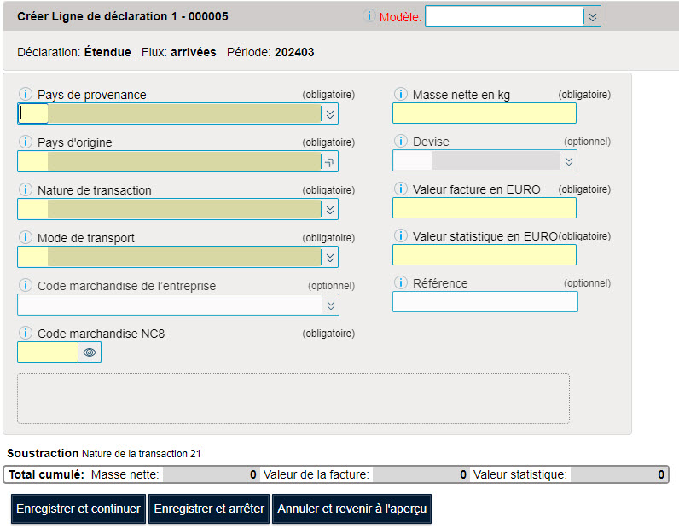The image size is (679, 529).
Task: Click the 'Flux: arrivées' text
Action: pos(179,52)
